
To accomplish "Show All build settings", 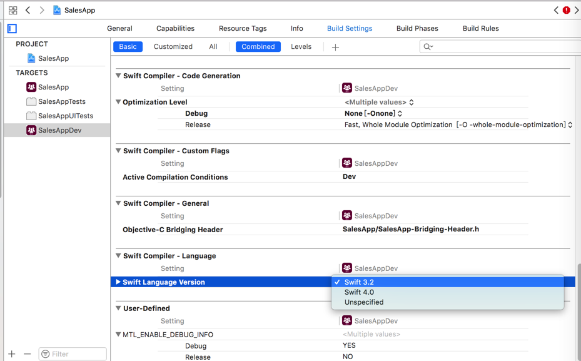I will pyautogui.click(x=213, y=47).
